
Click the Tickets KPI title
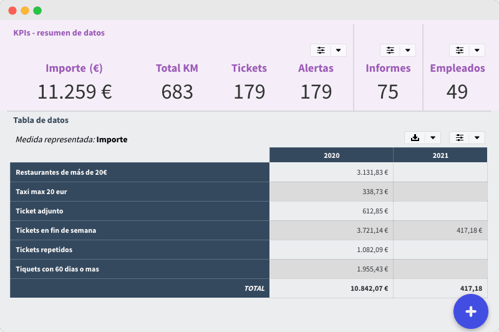pos(249,68)
